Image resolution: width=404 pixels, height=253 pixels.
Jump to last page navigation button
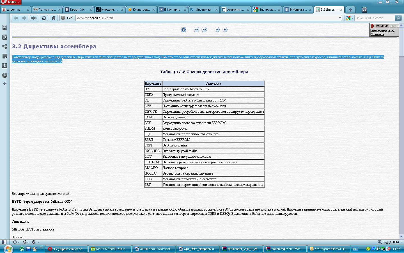point(225,30)
